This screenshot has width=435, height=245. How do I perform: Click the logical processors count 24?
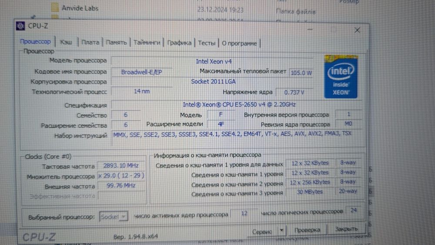[x=353, y=210]
